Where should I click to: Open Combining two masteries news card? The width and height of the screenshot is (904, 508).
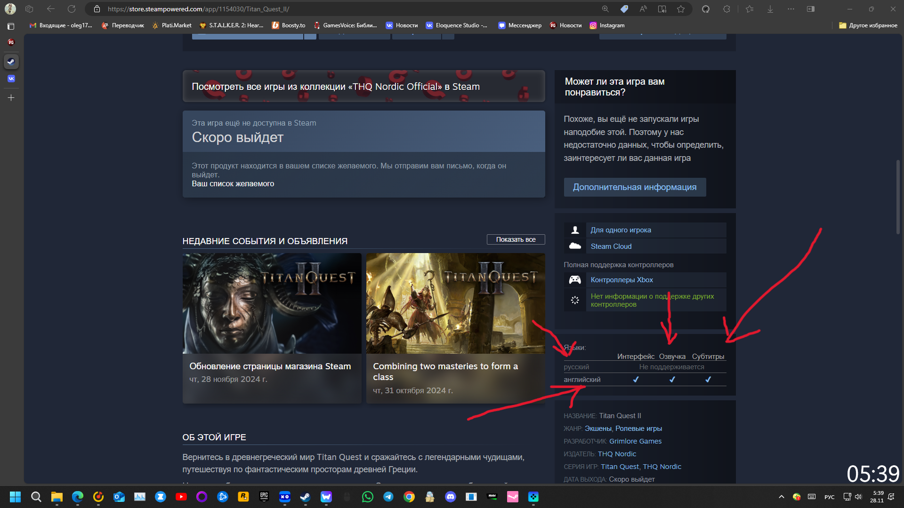tap(455, 328)
